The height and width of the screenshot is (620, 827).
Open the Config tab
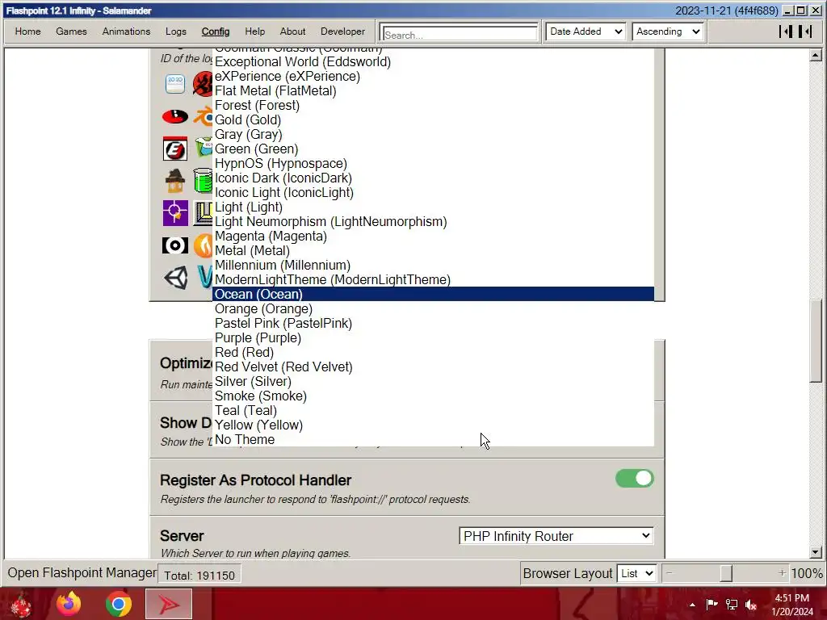click(x=215, y=31)
